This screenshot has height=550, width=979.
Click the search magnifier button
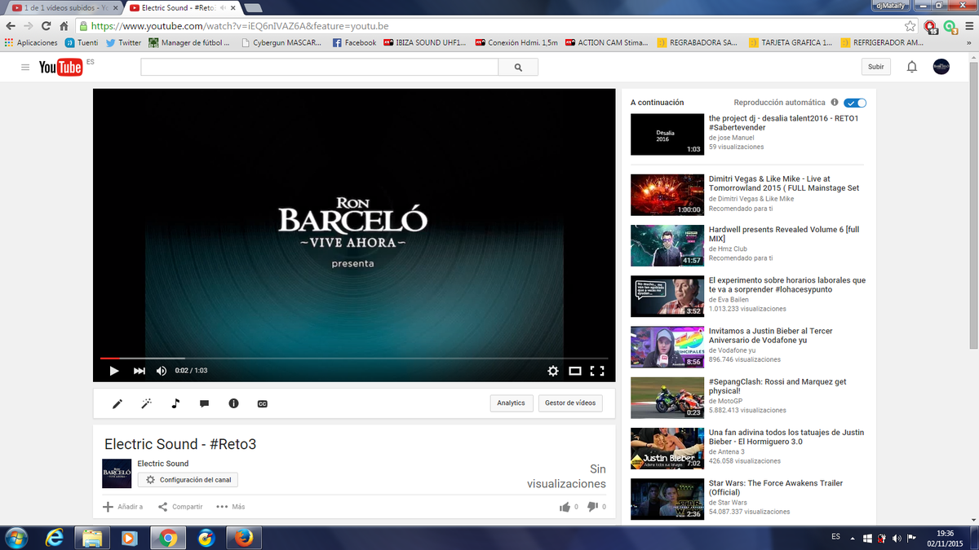click(518, 68)
